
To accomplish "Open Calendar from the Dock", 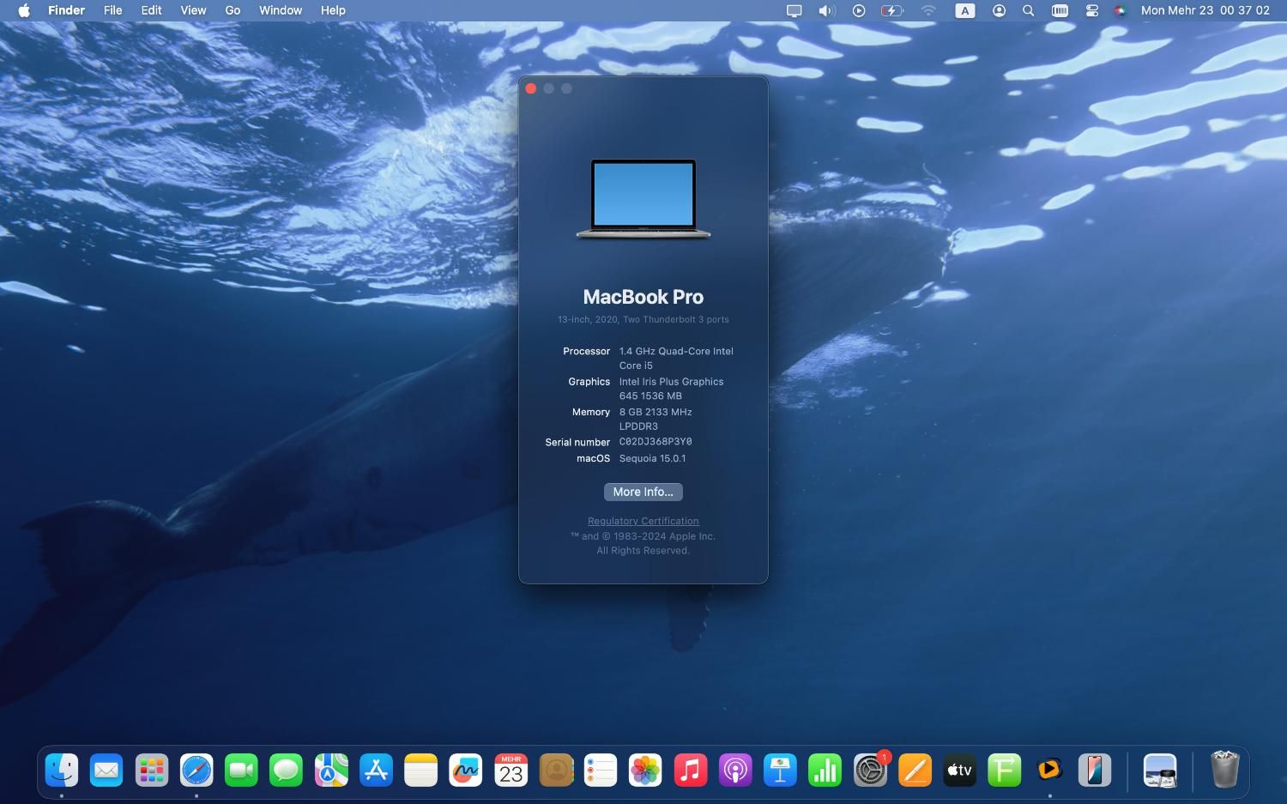I will click(511, 770).
